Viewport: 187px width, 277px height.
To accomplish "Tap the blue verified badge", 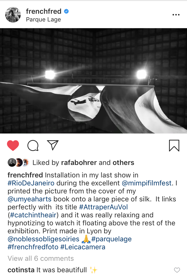I will pos(66,11).
